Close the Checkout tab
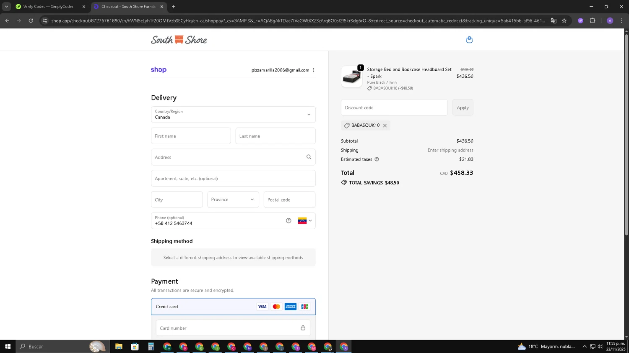The height and width of the screenshot is (353, 629). coord(162,7)
